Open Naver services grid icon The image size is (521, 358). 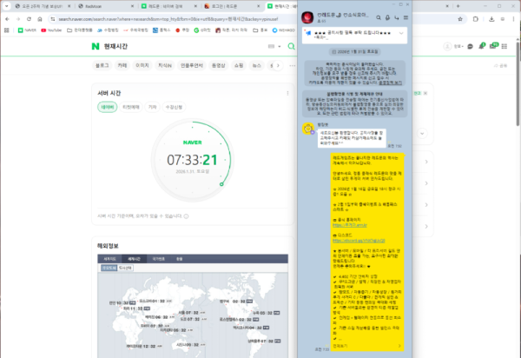pyautogui.click(x=505, y=47)
